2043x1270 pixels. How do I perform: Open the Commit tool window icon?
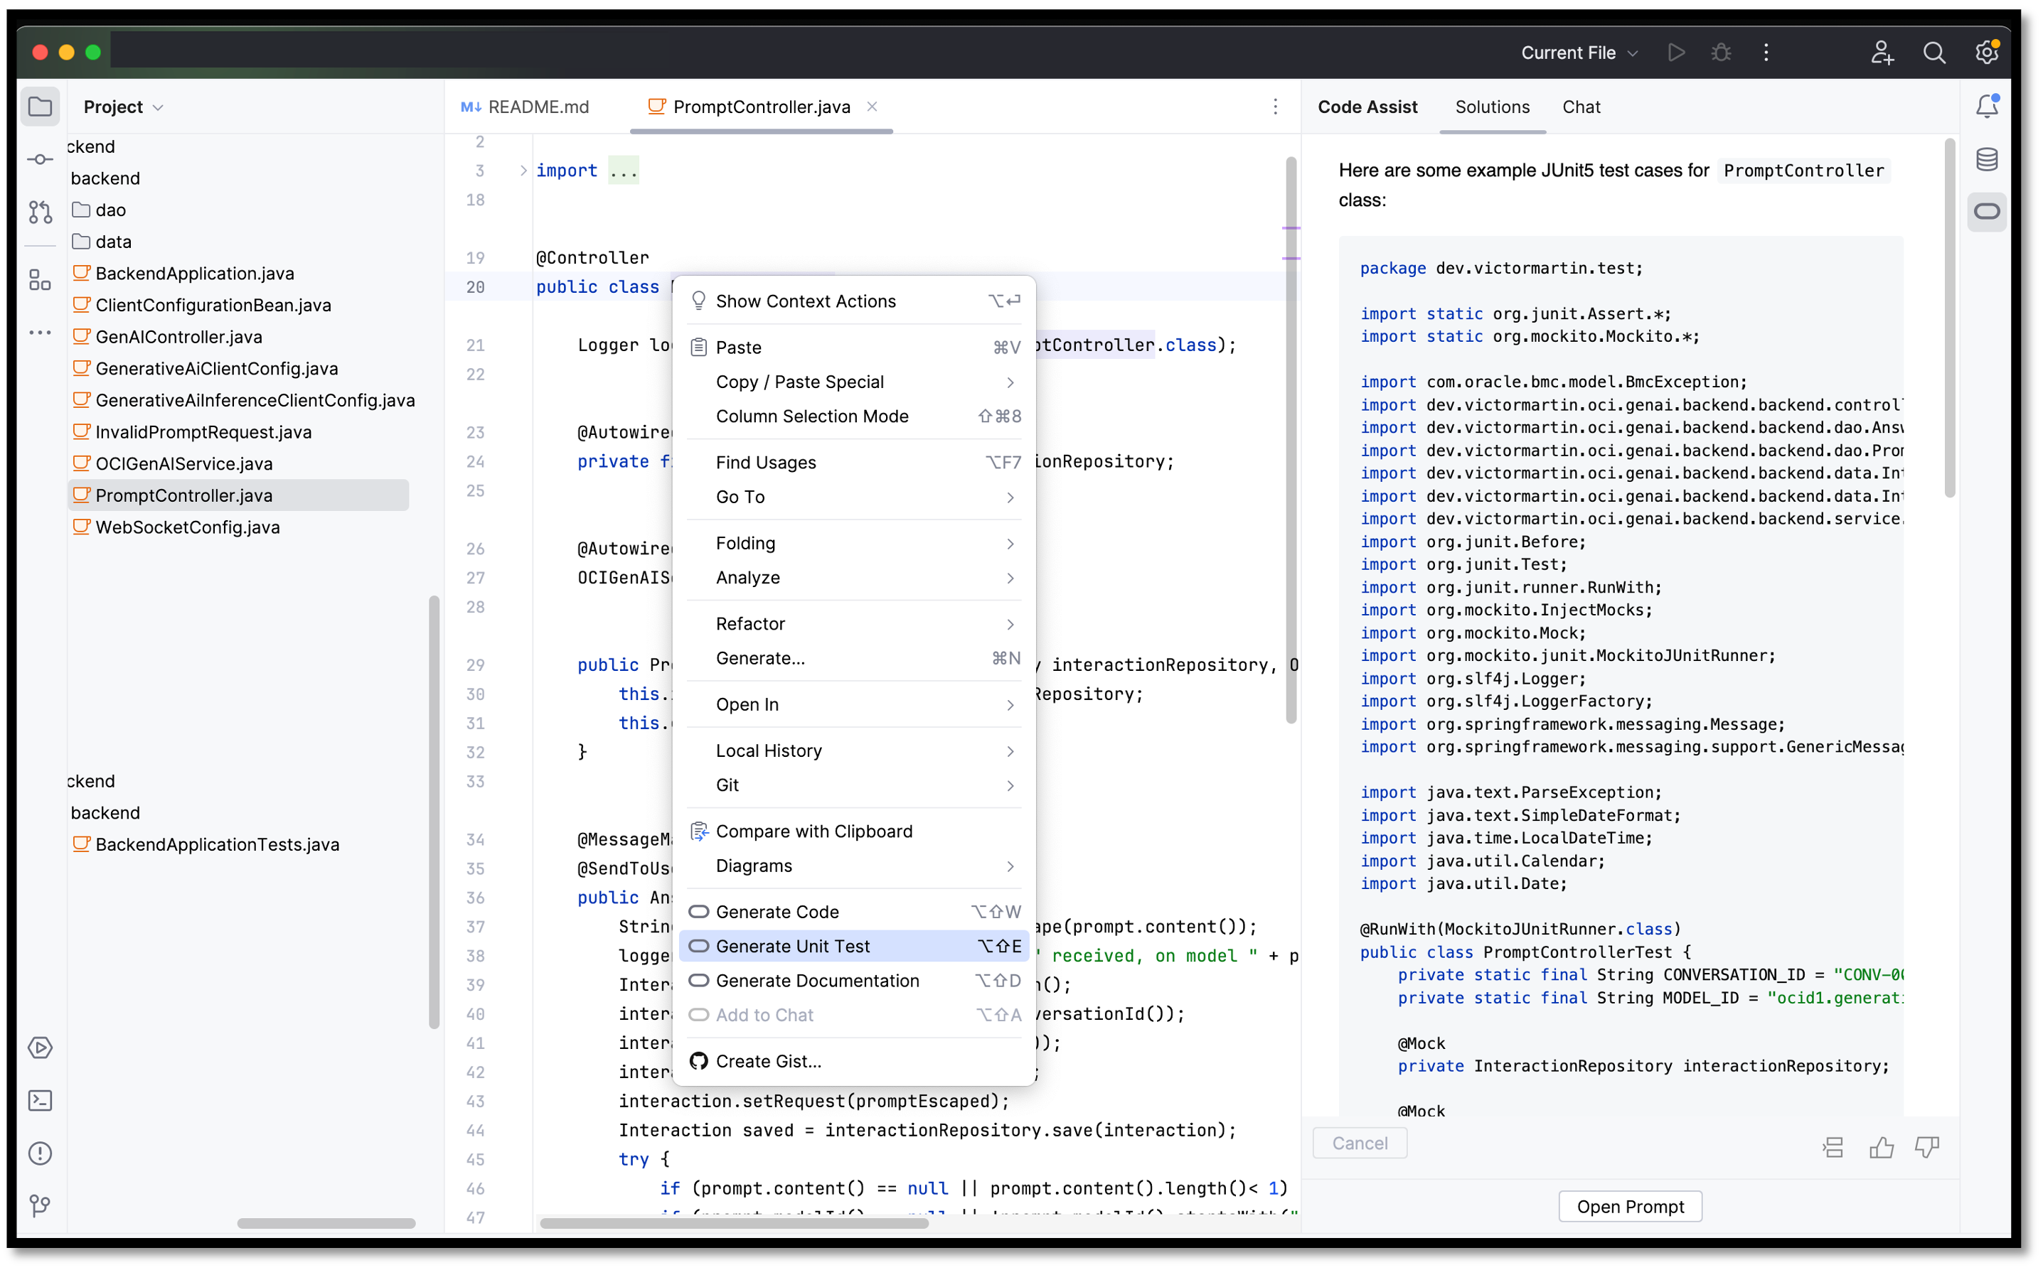coord(40,158)
